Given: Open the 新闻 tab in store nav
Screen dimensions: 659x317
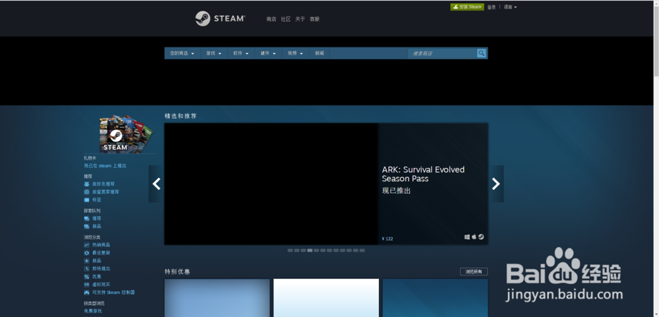Looking at the screenshot, I should (320, 53).
